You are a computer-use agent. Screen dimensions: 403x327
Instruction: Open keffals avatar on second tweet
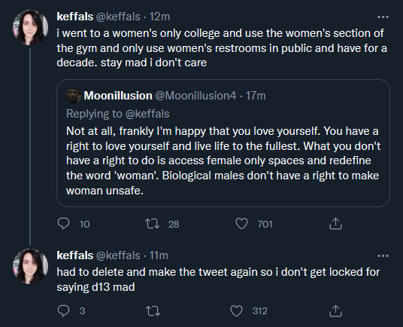pyautogui.click(x=30, y=266)
